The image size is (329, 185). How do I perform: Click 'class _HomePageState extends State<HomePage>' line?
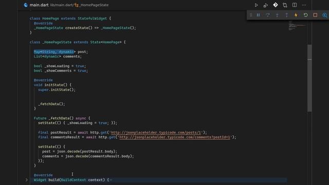(x=78, y=42)
